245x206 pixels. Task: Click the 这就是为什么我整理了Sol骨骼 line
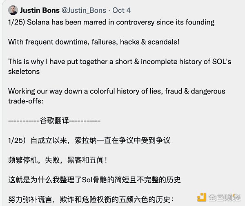(95, 180)
